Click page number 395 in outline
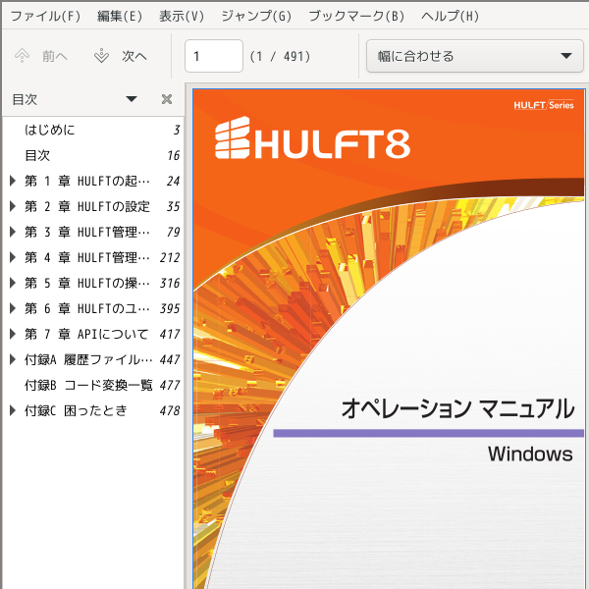Viewport: 589px width, 589px height. pyautogui.click(x=170, y=308)
